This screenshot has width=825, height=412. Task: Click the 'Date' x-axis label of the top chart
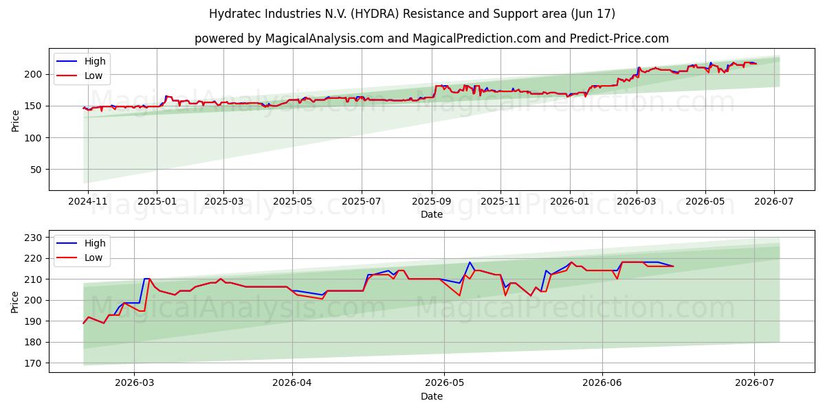[432, 215]
